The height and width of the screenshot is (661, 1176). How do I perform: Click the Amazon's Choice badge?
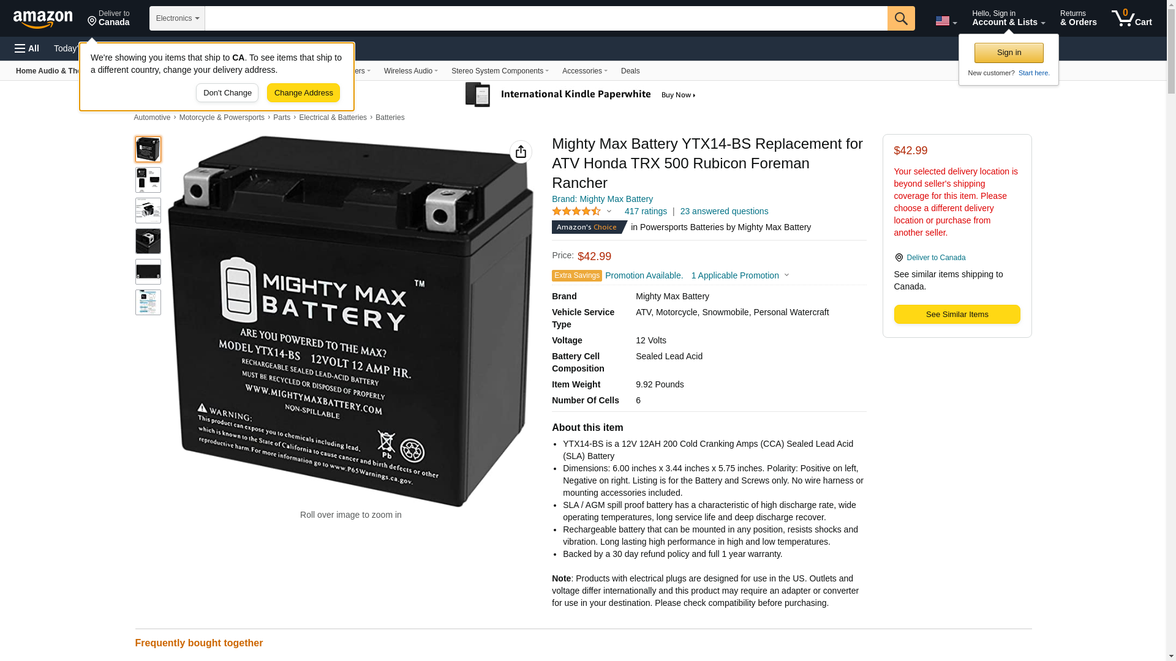click(589, 227)
